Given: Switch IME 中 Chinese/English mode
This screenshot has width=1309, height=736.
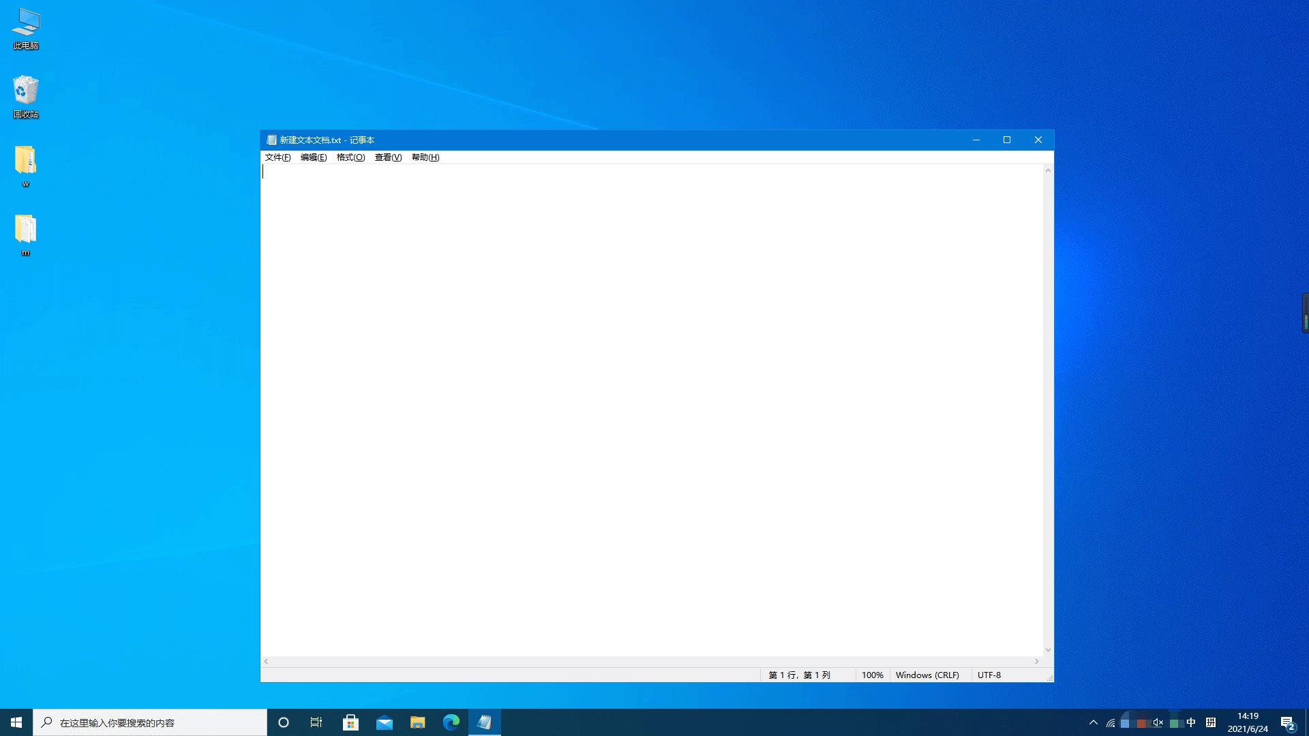Looking at the screenshot, I should click(x=1191, y=722).
